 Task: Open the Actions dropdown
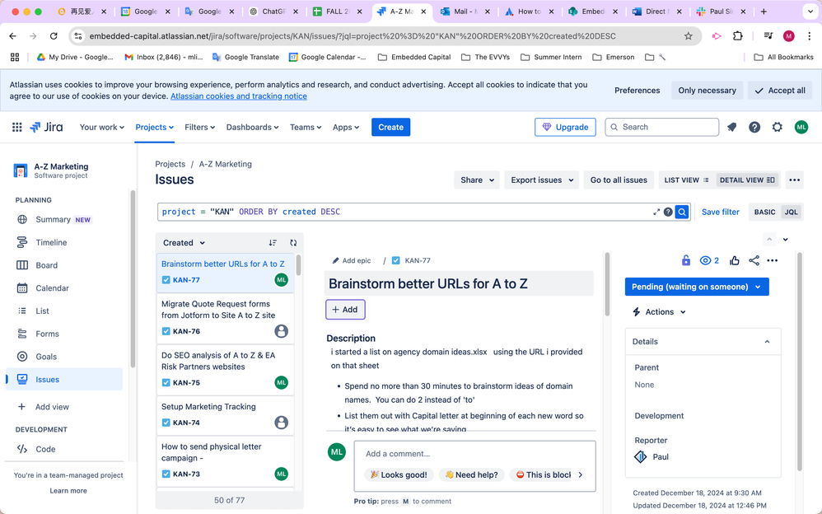pos(660,311)
